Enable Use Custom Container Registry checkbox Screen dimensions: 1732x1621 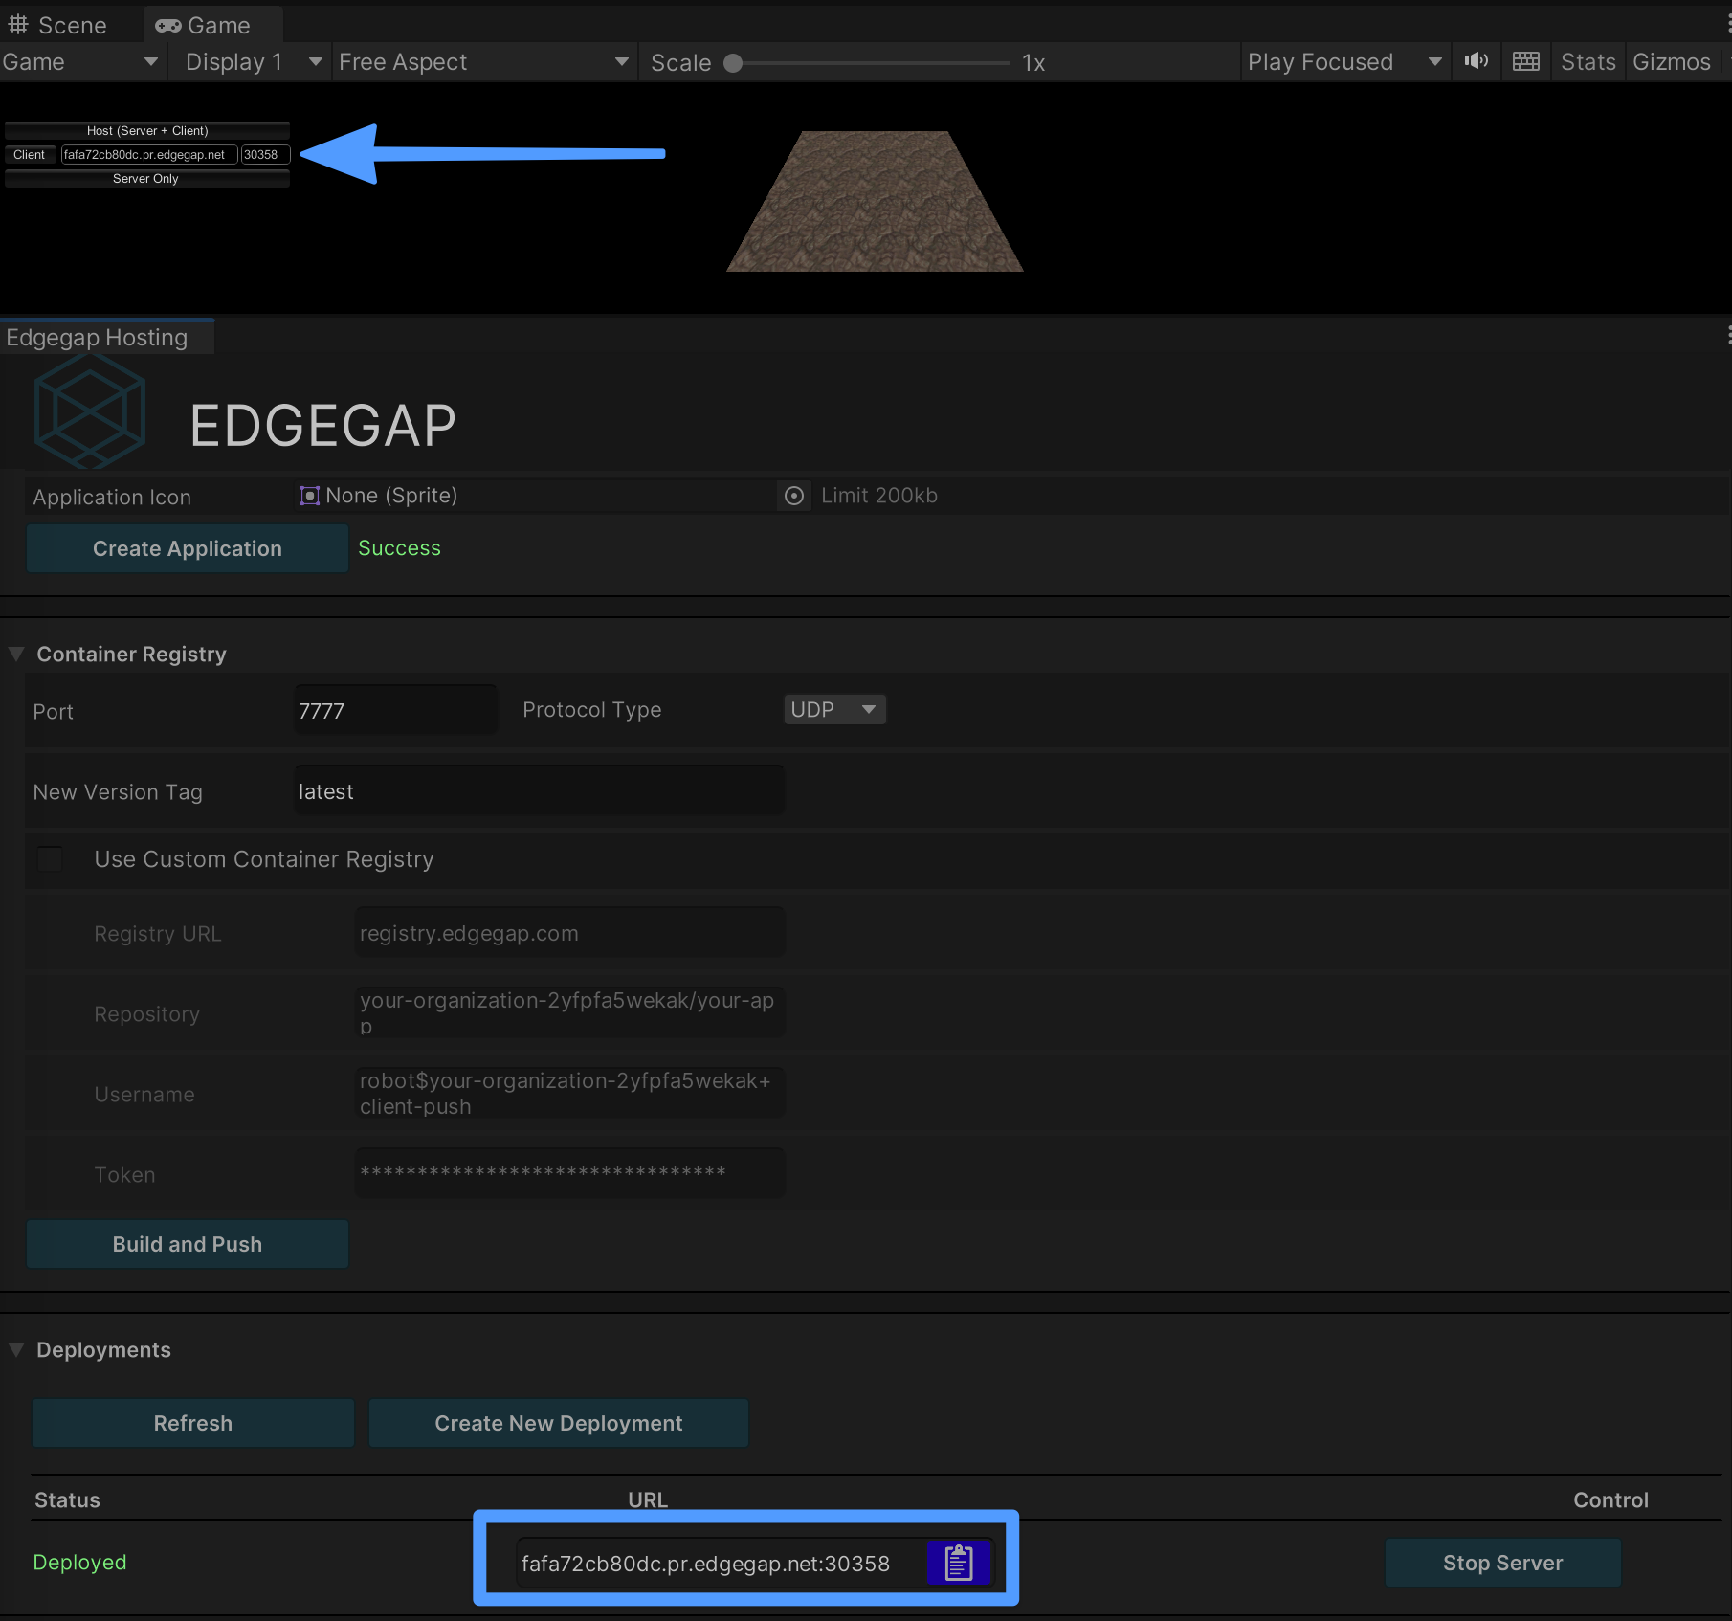pos(50,859)
